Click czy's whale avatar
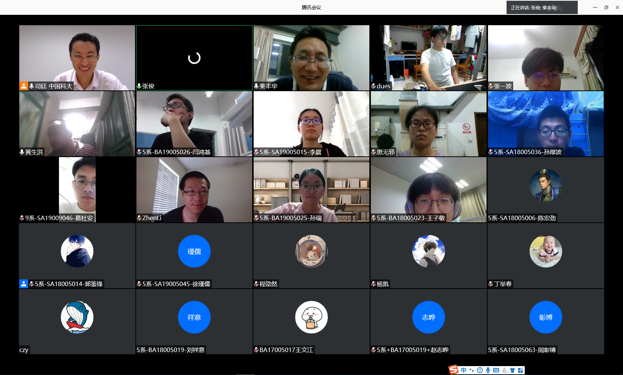623x375 pixels. [77, 317]
